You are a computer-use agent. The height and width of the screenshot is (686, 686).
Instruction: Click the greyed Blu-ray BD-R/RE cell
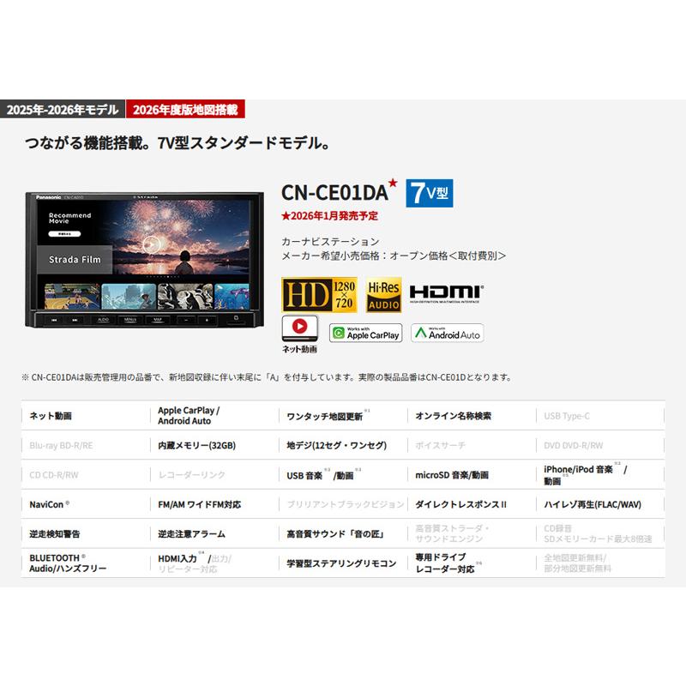[85, 445]
